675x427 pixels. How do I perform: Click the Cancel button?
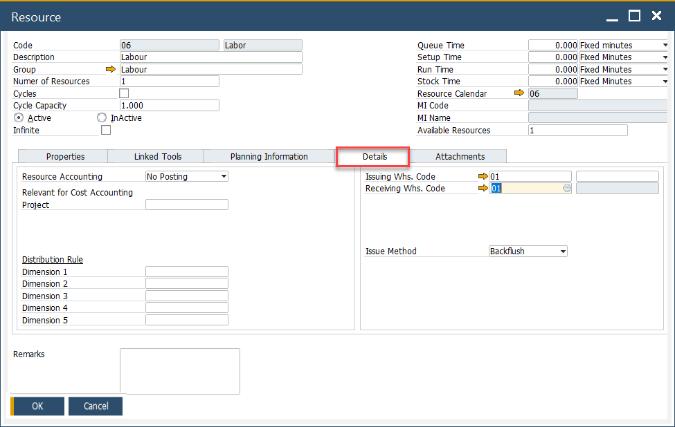pyautogui.click(x=96, y=406)
